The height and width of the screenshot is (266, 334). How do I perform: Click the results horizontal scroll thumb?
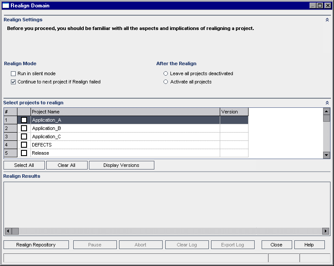pyautogui.click(x=15, y=231)
